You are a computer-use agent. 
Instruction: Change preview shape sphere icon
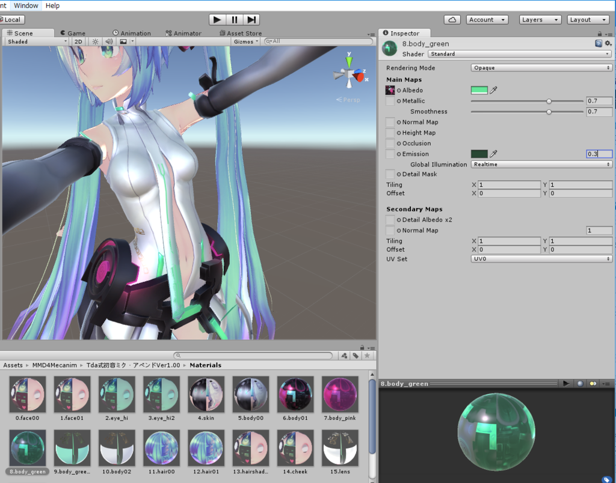click(x=580, y=383)
